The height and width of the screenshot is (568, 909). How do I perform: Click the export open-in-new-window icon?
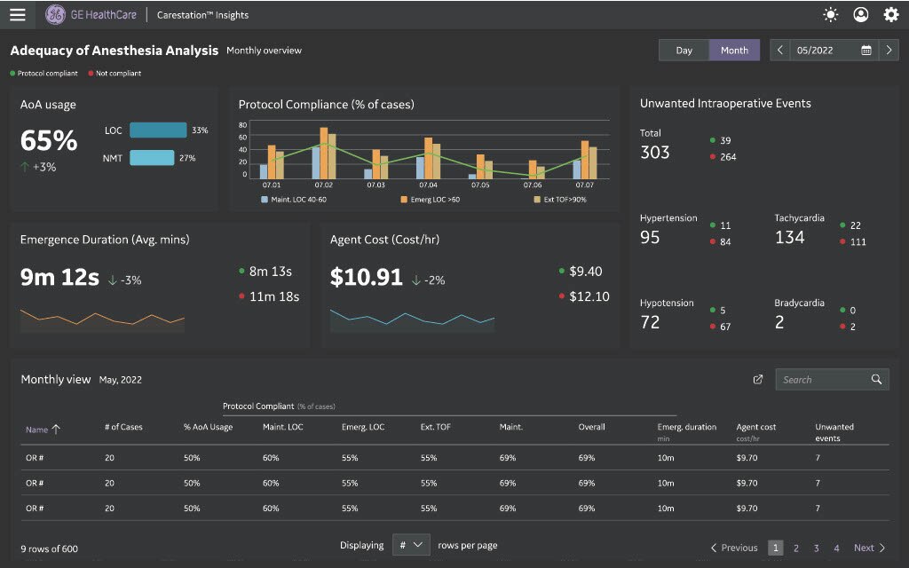pyautogui.click(x=758, y=380)
